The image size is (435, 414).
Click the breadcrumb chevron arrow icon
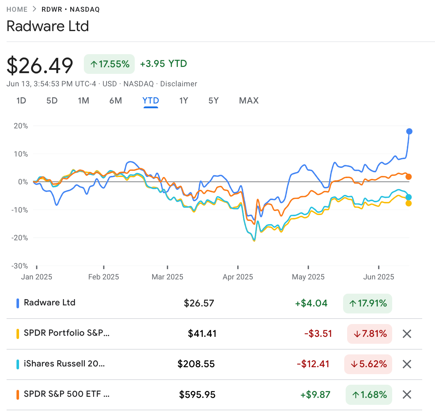34,9
